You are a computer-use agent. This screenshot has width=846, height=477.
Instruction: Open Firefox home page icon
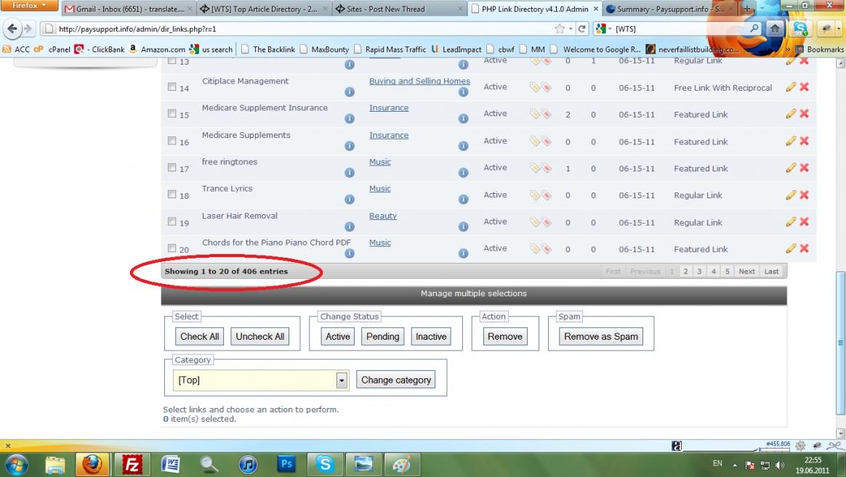point(775,28)
